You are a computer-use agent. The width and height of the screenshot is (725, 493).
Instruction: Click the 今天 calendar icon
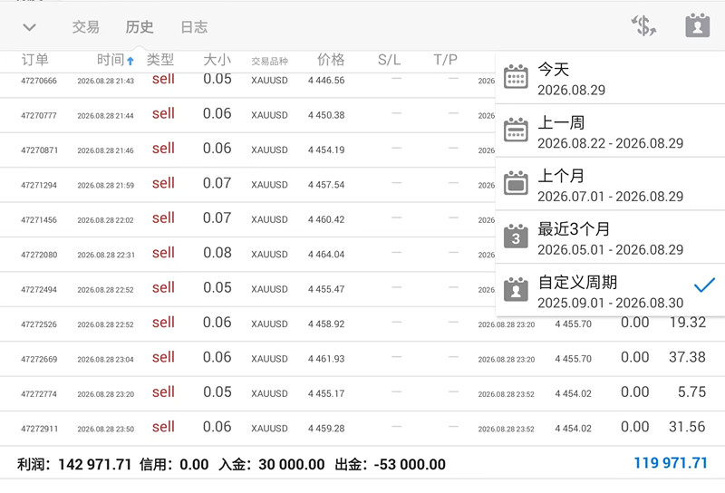click(x=516, y=77)
